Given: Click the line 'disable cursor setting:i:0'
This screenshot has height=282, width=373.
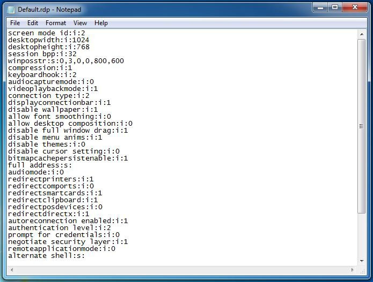Looking at the screenshot, I should click(63, 151).
